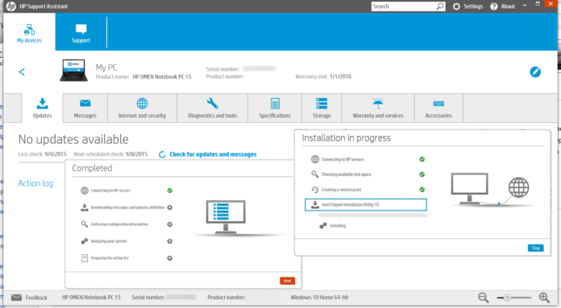Click the Checking available disk space magnifier icon
Viewport: 561px width, 308px height.
(x=315, y=175)
